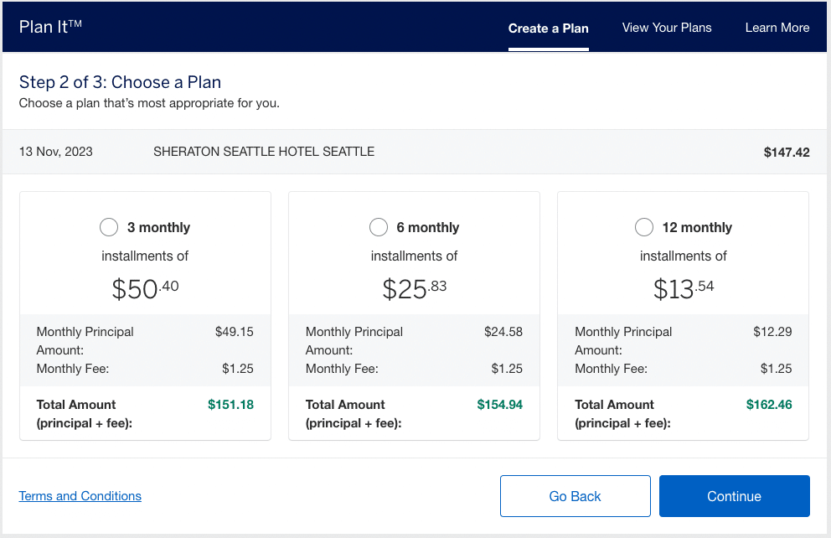Click the $154.94 total amount
Image resolution: width=831 pixels, height=538 pixels.
click(x=499, y=405)
